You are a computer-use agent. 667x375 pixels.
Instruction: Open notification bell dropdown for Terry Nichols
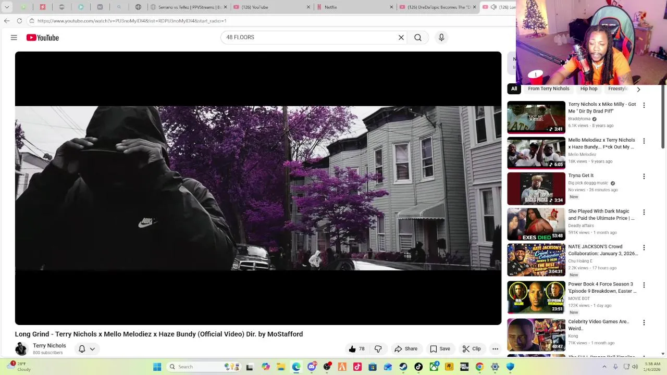point(87,349)
